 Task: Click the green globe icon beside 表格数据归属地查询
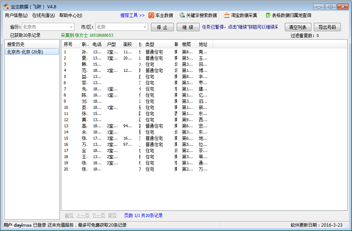[267, 15]
